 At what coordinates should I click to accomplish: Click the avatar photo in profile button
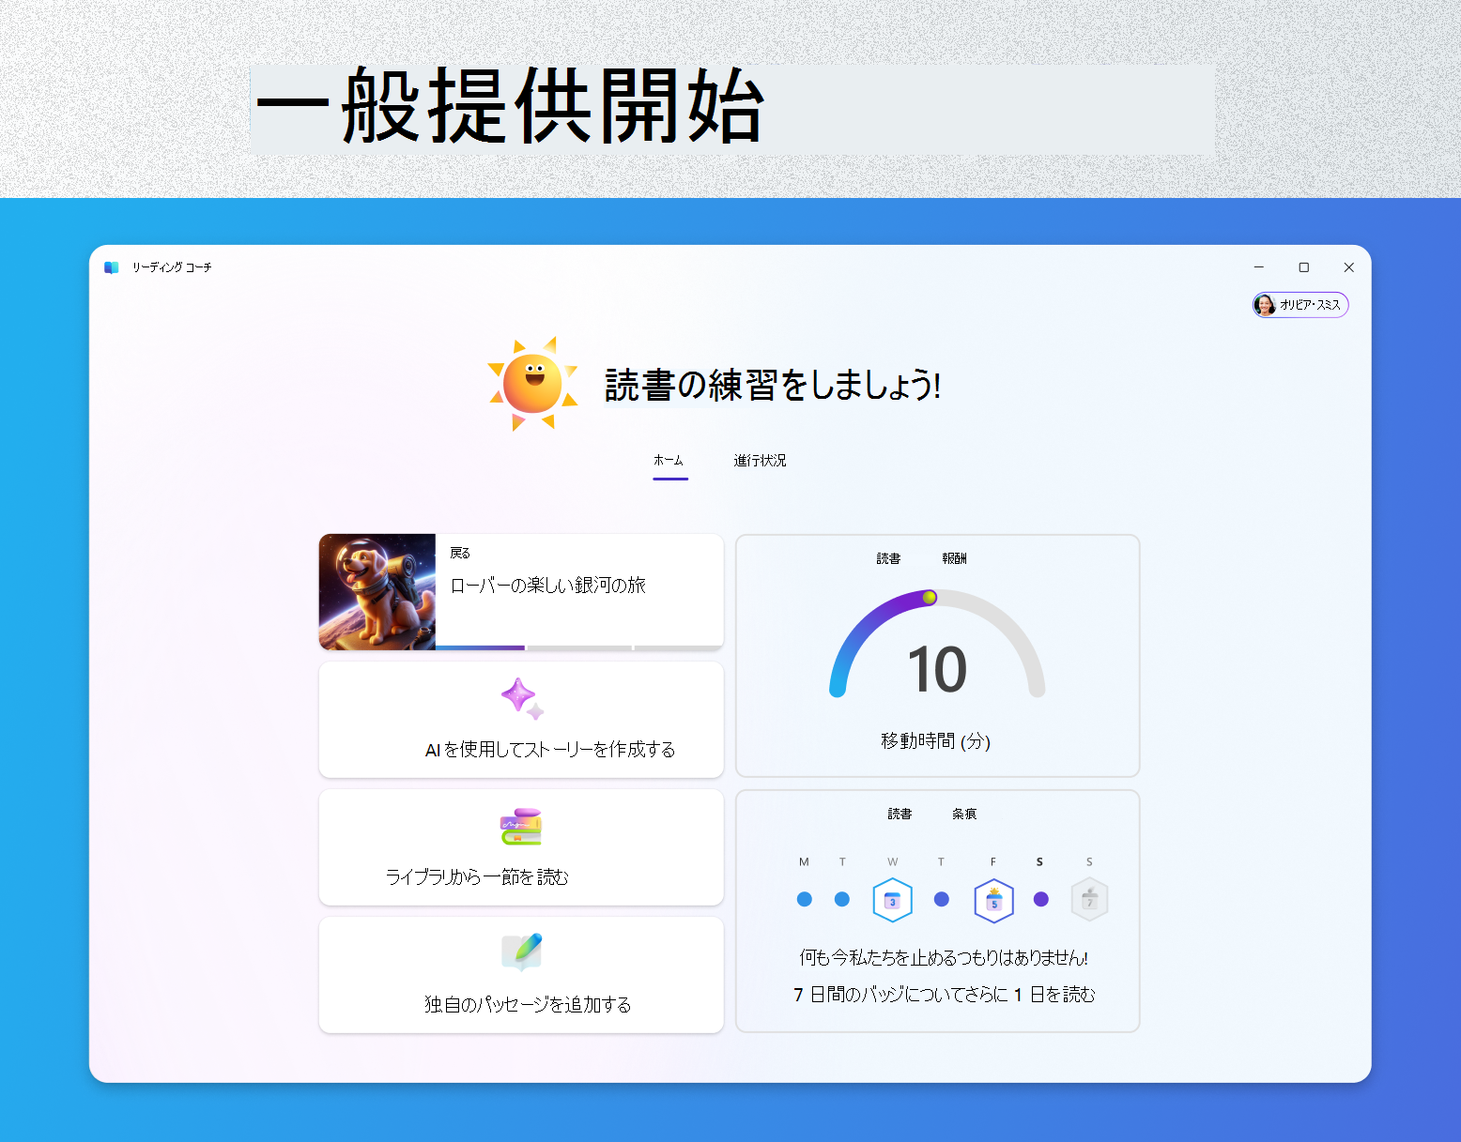pyautogui.click(x=1265, y=305)
